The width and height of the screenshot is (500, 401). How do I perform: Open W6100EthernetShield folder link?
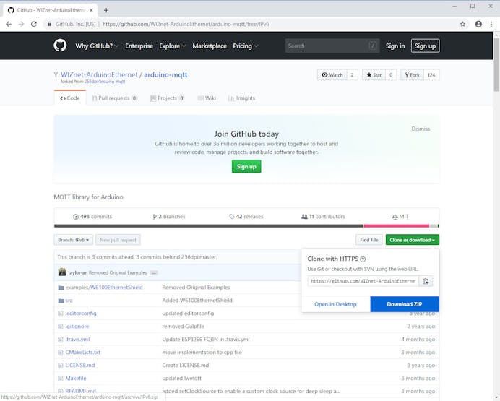point(117,288)
